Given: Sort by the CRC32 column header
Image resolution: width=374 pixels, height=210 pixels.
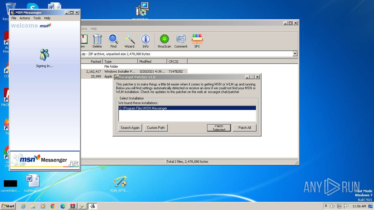Looking at the screenshot, I should tap(177, 62).
